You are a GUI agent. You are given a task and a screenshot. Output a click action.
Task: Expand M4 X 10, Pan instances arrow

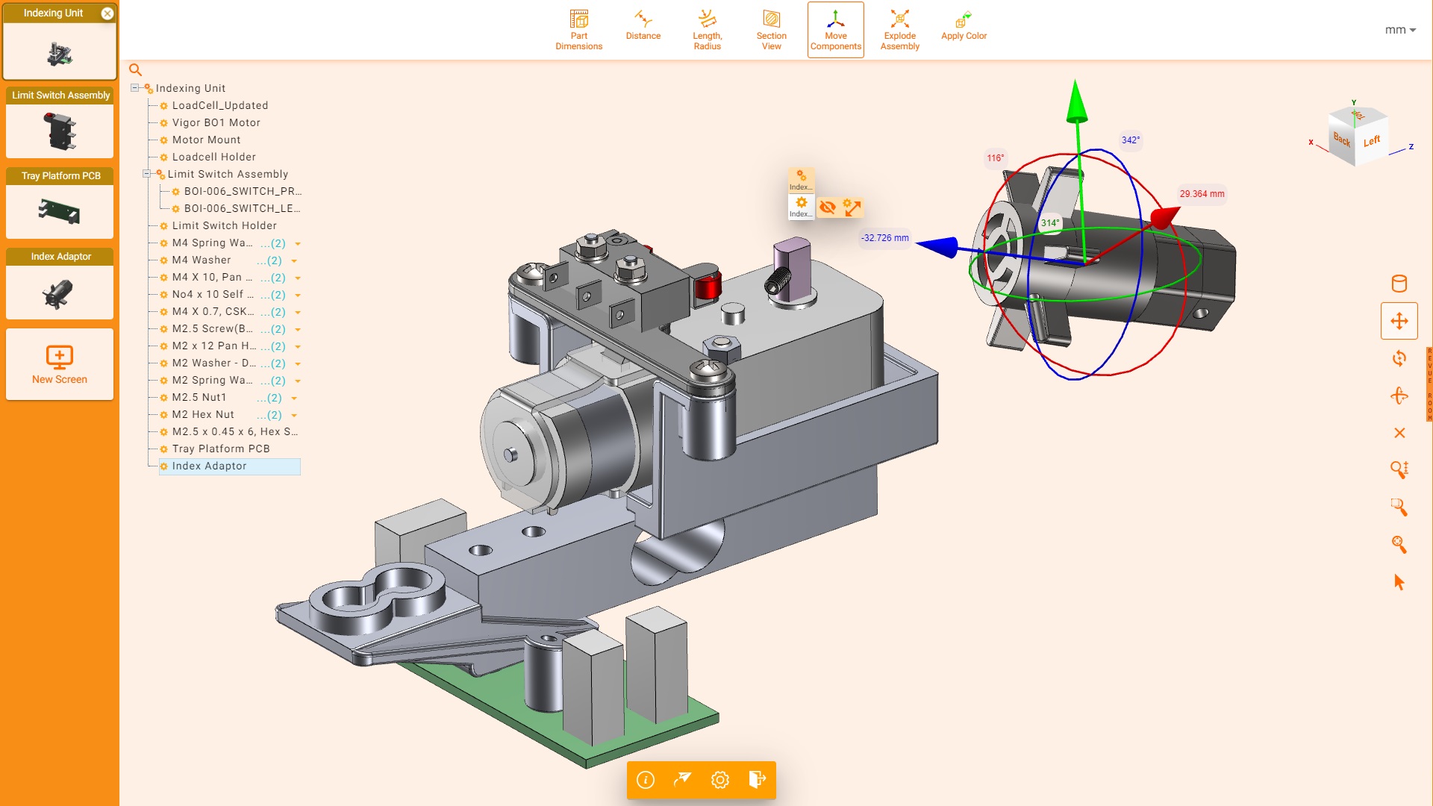298,278
